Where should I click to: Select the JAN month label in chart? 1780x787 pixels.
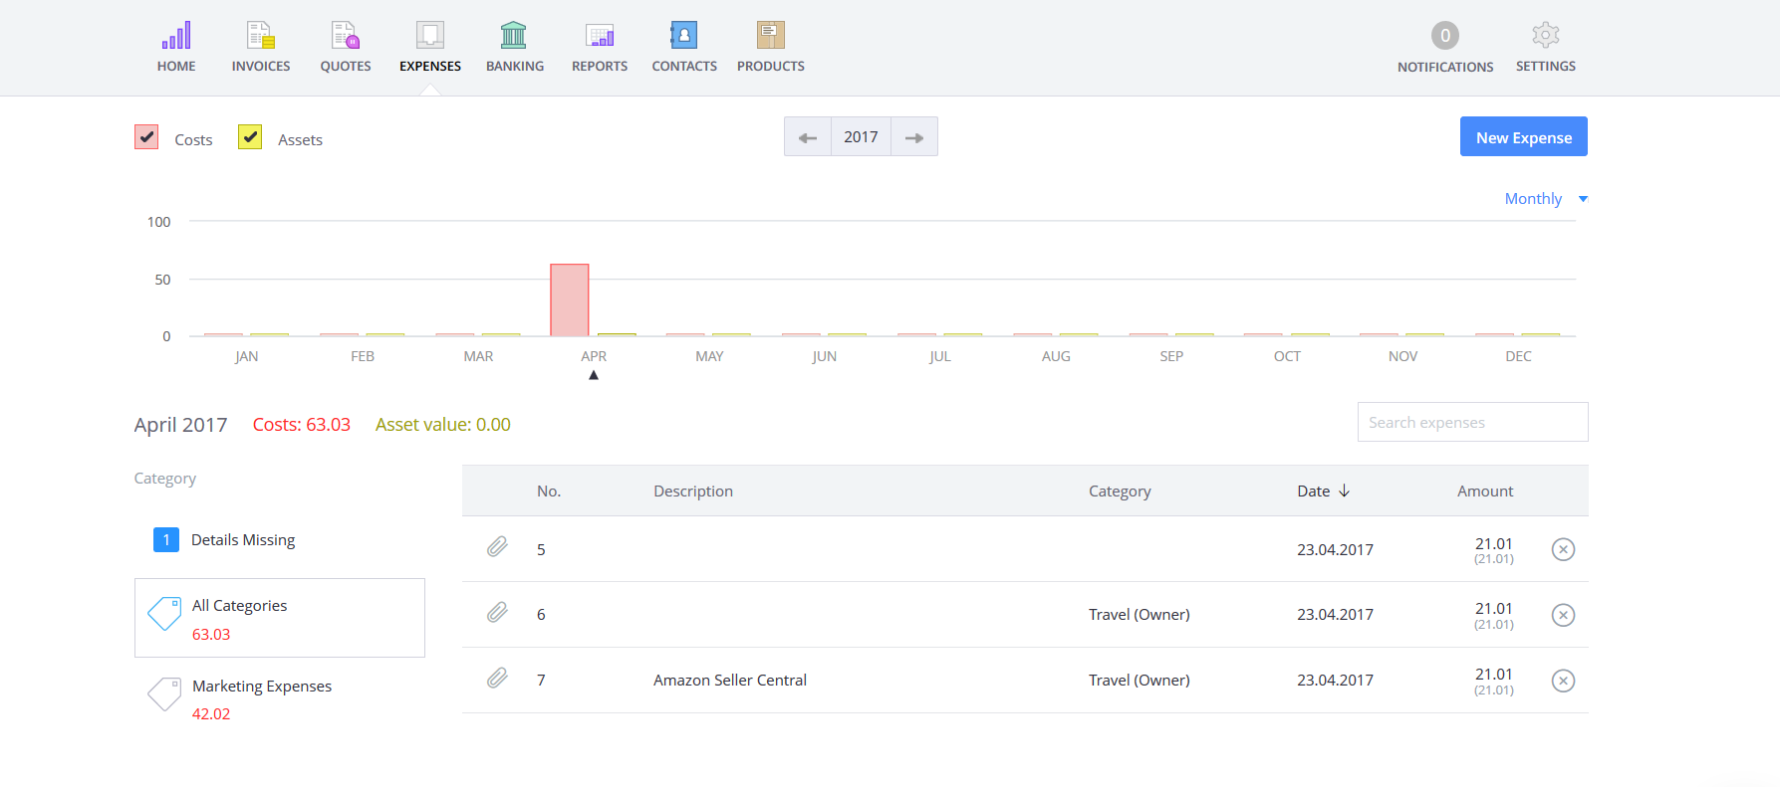point(247,356)
